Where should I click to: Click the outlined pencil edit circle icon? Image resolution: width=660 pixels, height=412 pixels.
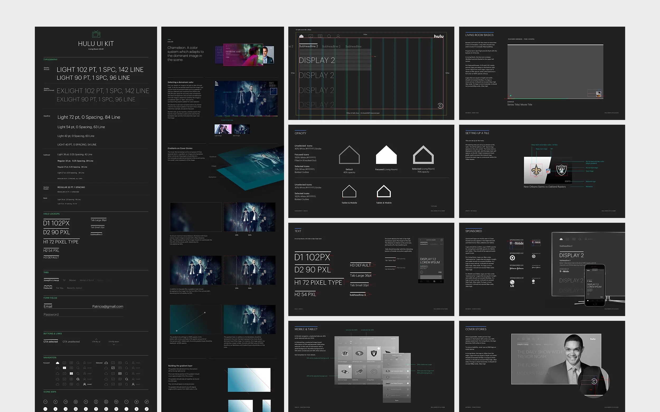(x=147, y=402)
